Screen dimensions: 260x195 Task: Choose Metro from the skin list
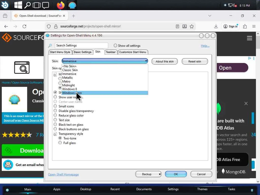(x=105, y=82)
